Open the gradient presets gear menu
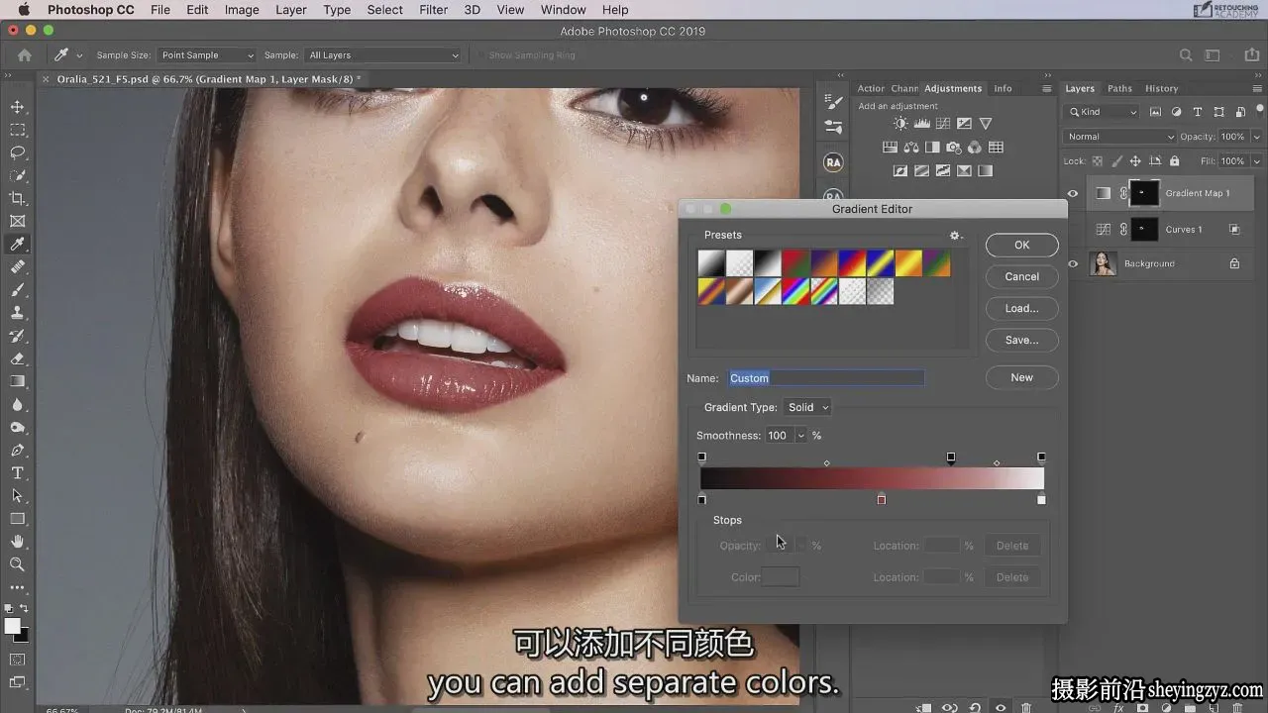1268x713 pixels. pos(956,236)
